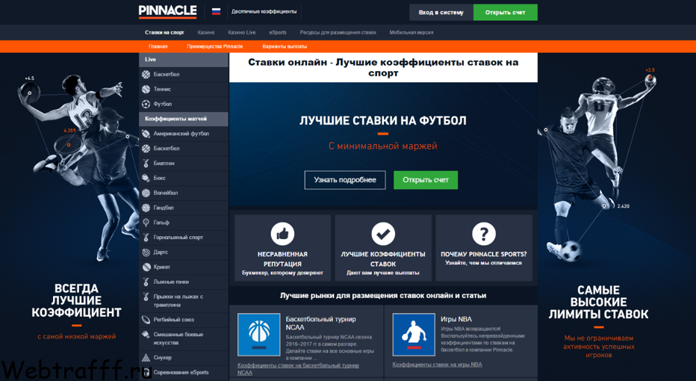Click С минимальной маржей banner subtitle

(x=383, y=146)
